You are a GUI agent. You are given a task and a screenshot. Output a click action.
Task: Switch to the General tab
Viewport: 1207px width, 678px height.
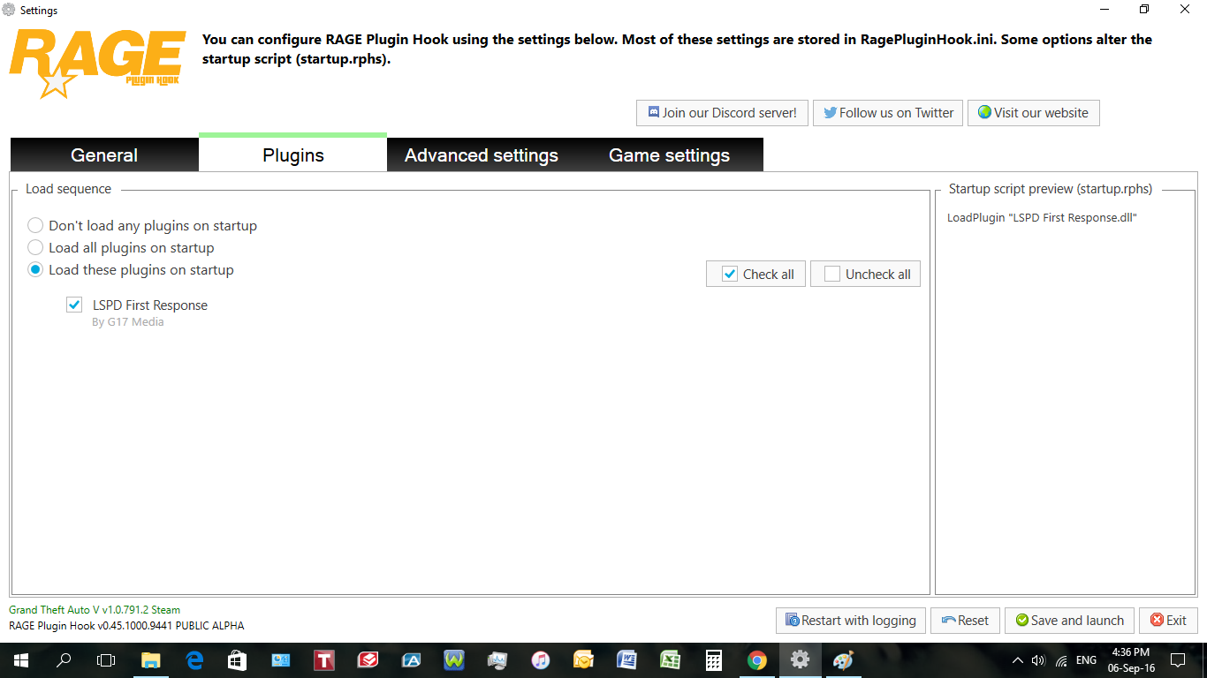104,155
